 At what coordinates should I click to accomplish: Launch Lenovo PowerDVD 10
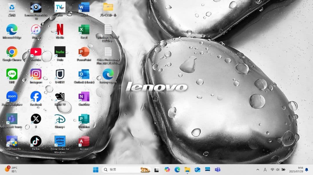coord(36,7)
